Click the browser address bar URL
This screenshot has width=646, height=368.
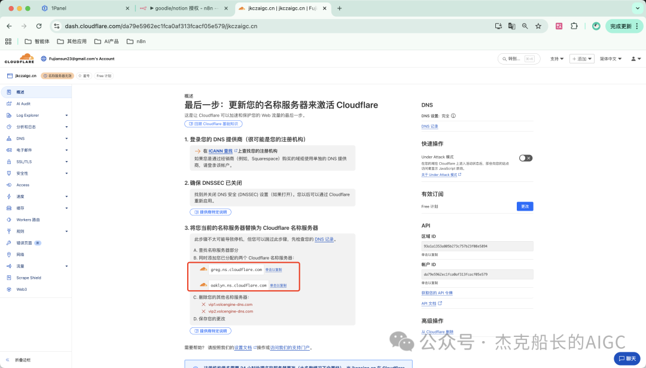coord(161,26)
